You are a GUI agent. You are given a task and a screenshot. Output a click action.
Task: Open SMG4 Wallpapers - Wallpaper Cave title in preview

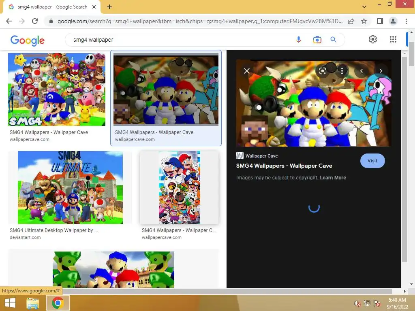(x=284, y=166)
